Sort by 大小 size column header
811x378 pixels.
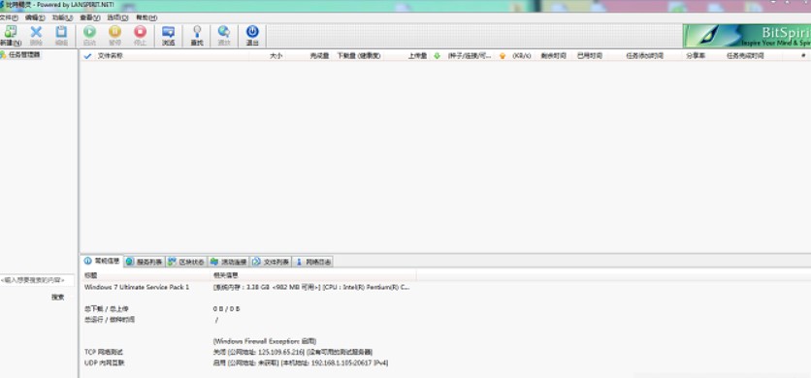click(x=276, y=56)
